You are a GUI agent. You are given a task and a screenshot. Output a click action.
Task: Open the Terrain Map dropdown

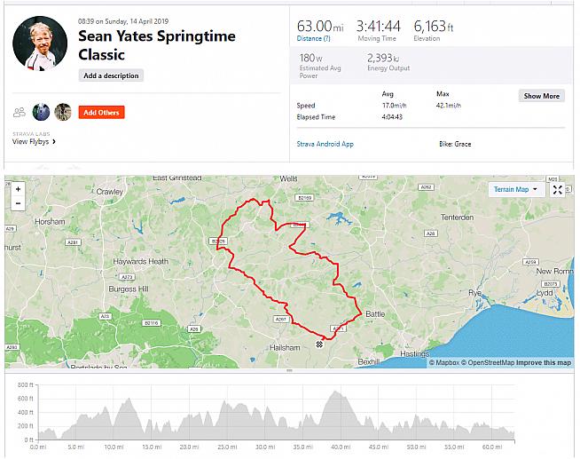[x=514, y=189]
